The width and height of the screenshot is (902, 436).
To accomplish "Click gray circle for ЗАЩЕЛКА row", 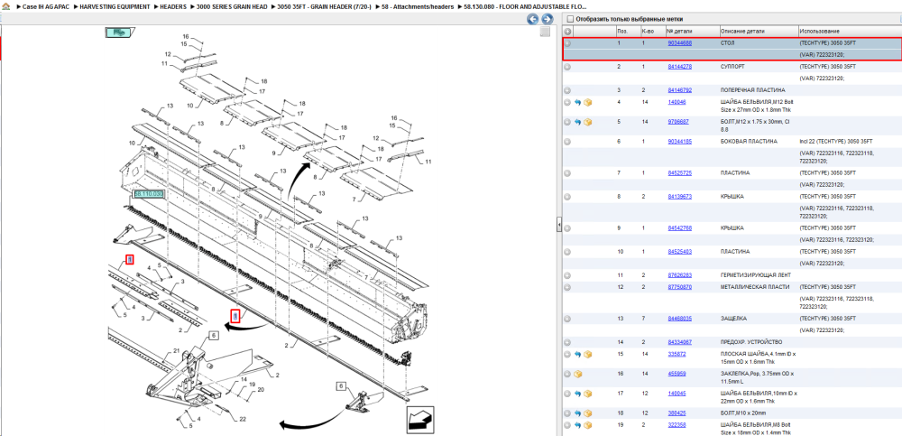I will coord(567,319).
